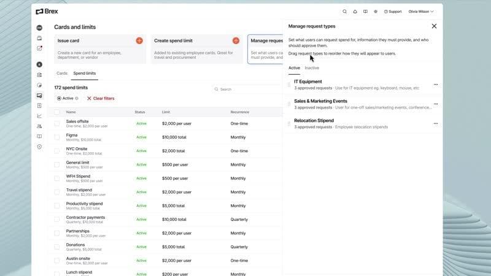Click the orange plus on Create spend limit

point(236,40)
